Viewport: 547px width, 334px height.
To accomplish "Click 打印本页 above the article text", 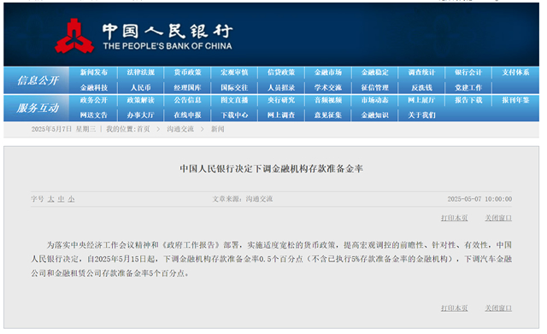I will pyautogui.click(x=454, y=218).
